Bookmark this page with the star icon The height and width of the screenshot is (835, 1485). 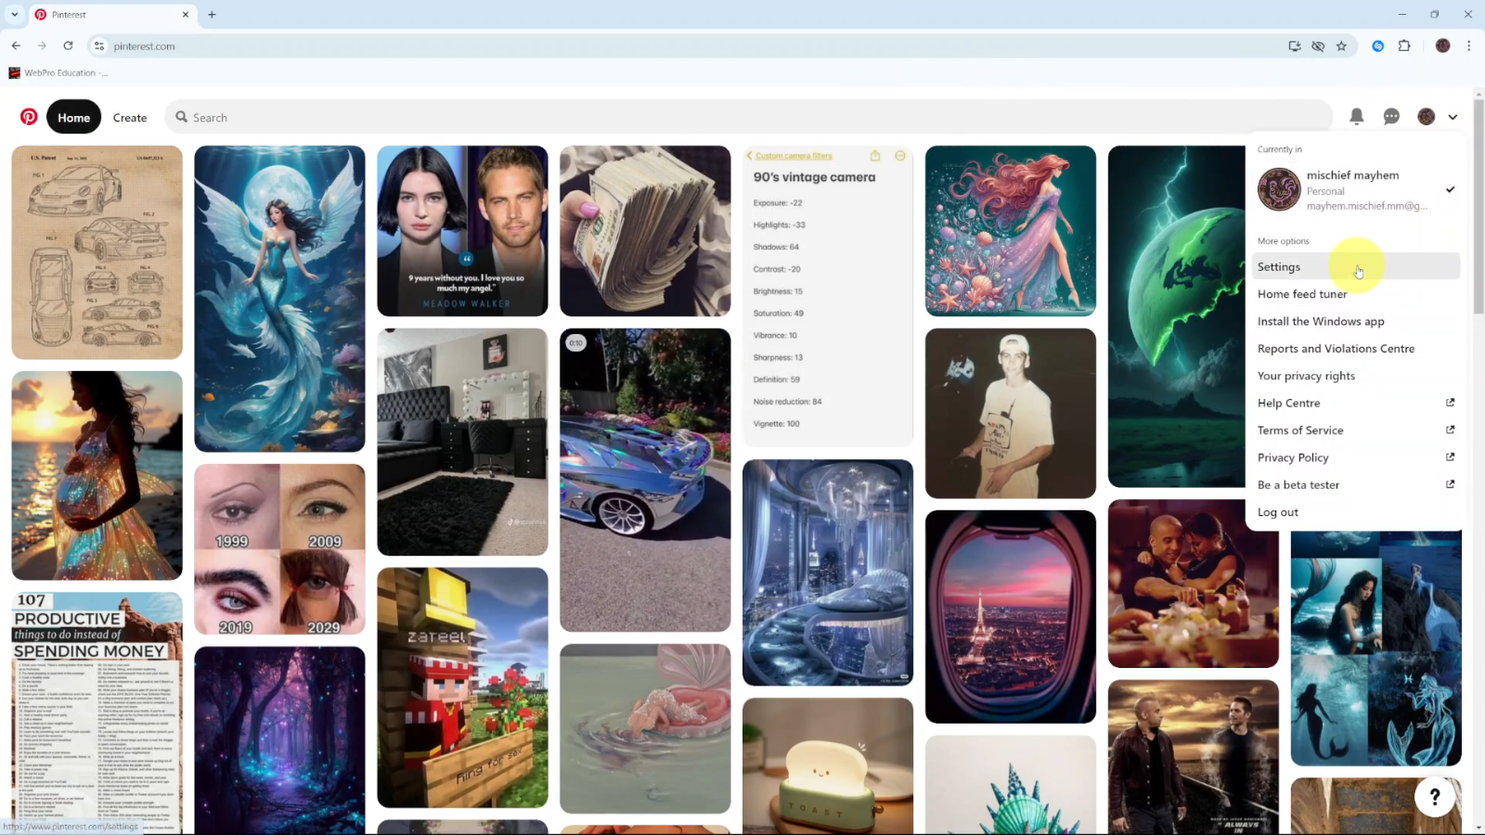tap(1341, 45)
